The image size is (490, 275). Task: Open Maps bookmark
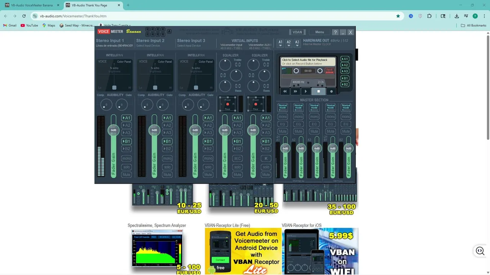(x=49, y=26)
